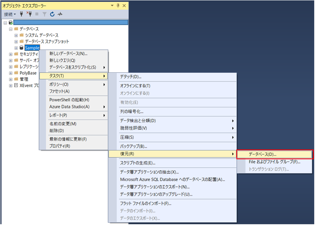The height and width of the screenshot is (225, 315).
Task: Click the Refresh icon in Object Explorer toolbar
Action: tap(52, 14)
